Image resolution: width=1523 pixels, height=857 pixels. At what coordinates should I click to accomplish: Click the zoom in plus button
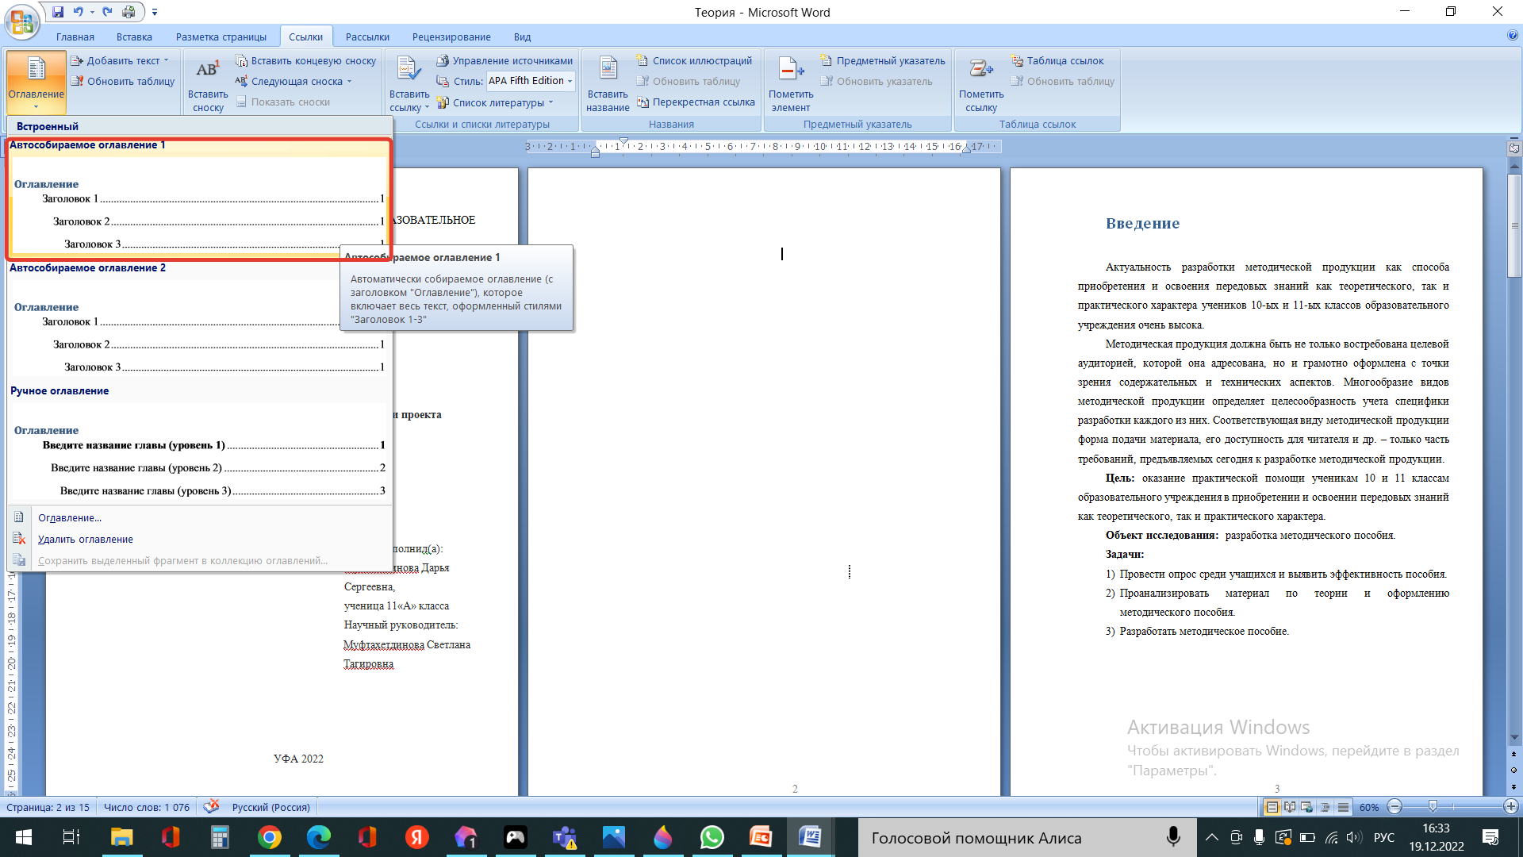(1510, 807)
